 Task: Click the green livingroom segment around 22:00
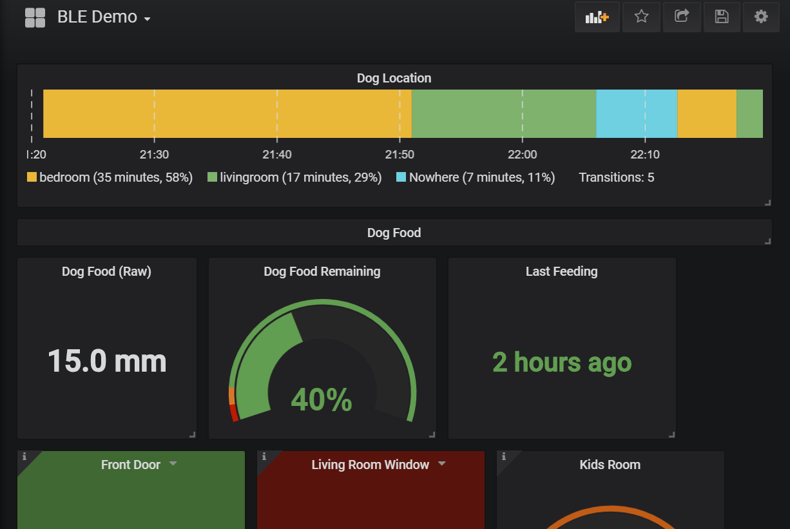pyautogui.click(x=504, y=113)
